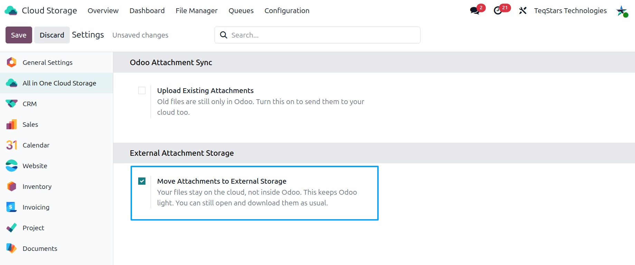The width and height of the screenshot is (635, 265).
Task: Switch company via TeqStars Technologies
Action: click(570, 11)
